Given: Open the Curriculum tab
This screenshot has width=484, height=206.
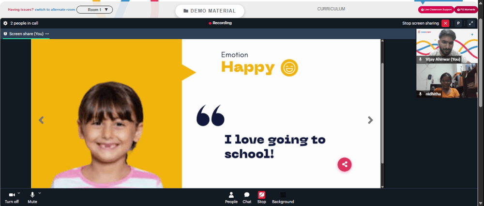Looking at the screenshot, I should click(331, 9).
